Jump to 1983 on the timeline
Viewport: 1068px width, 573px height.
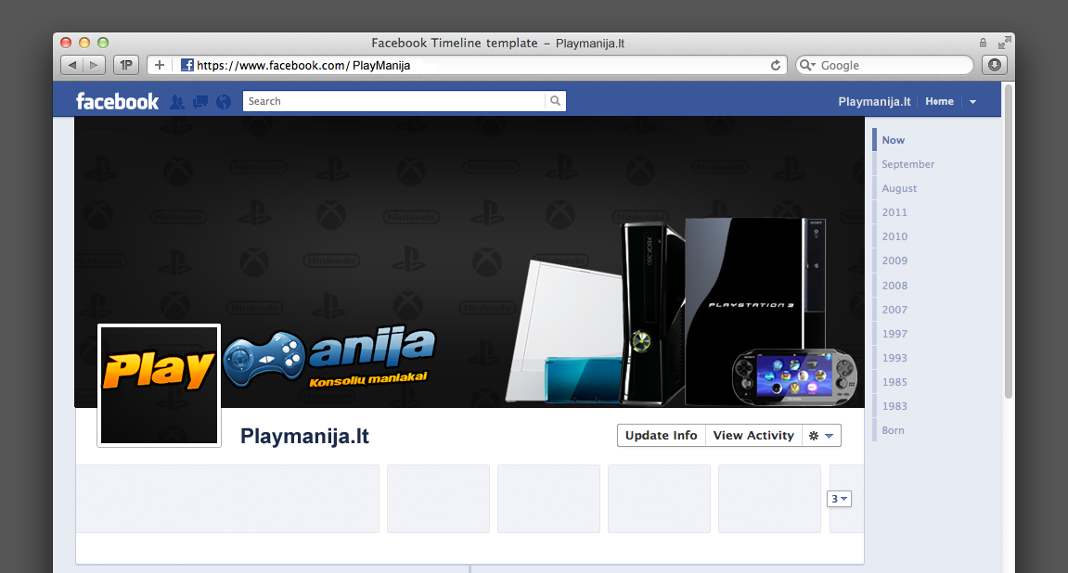[x=894, y=406]
